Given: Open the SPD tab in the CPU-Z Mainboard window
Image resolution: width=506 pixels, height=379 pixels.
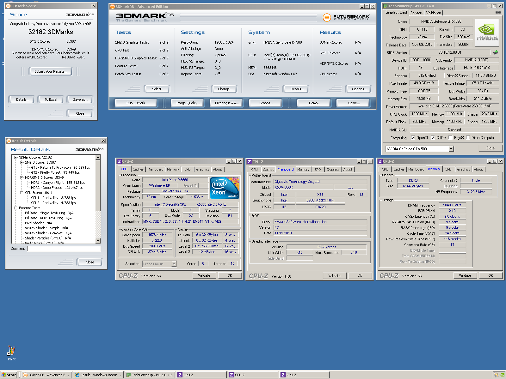Looking at the screenshot, I should 318,170.
